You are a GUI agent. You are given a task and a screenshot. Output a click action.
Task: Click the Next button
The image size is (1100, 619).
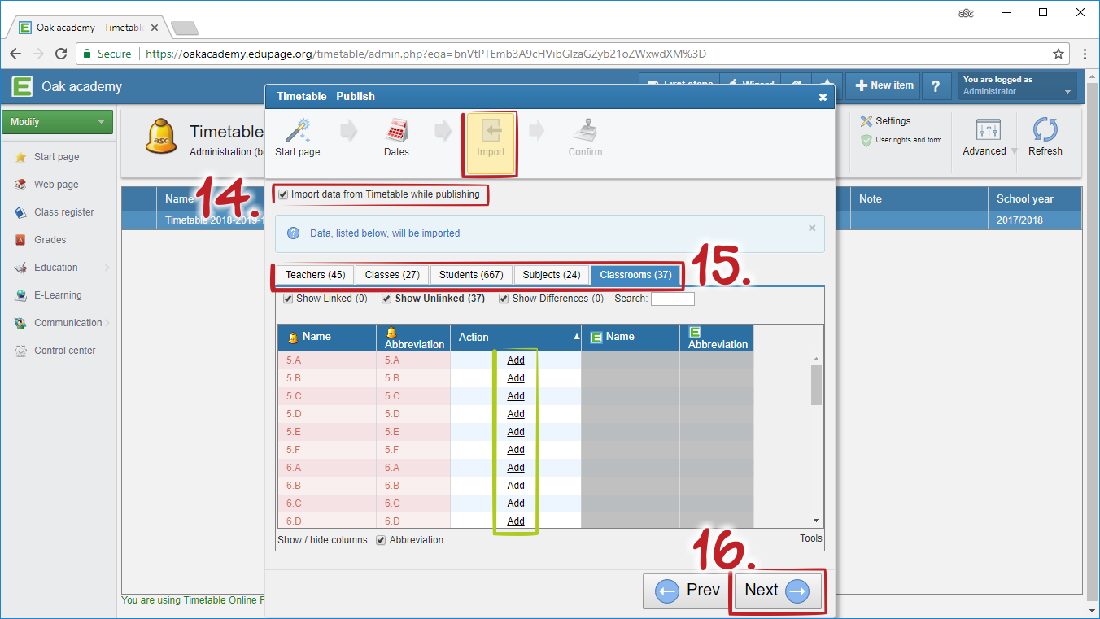[777, 591]
